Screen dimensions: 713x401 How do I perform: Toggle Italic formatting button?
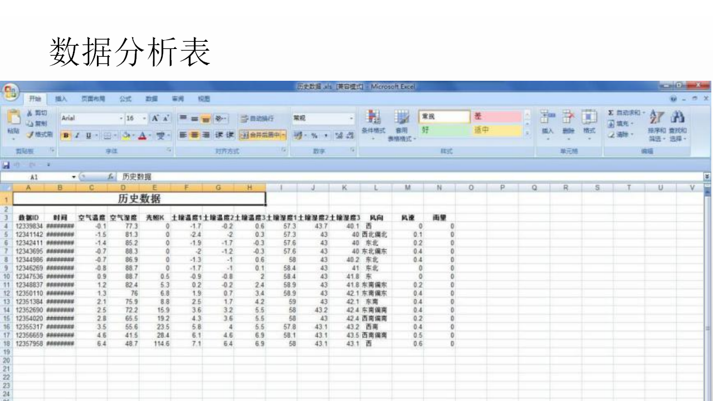click(78, 135)
